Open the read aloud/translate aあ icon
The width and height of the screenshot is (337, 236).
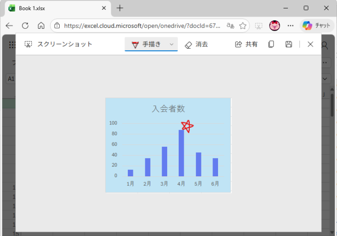click(x=231, y=25)
